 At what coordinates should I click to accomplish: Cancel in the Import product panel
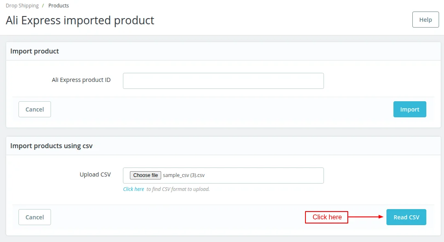point(35,109)
